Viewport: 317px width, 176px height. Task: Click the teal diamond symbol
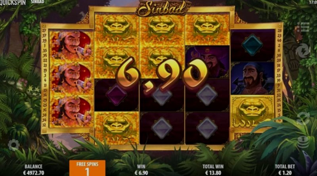tap(252, 45)
